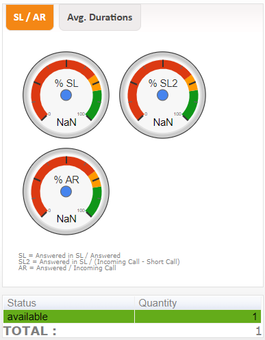Click the orange zone of % SL2 gauge

point(192,83)
